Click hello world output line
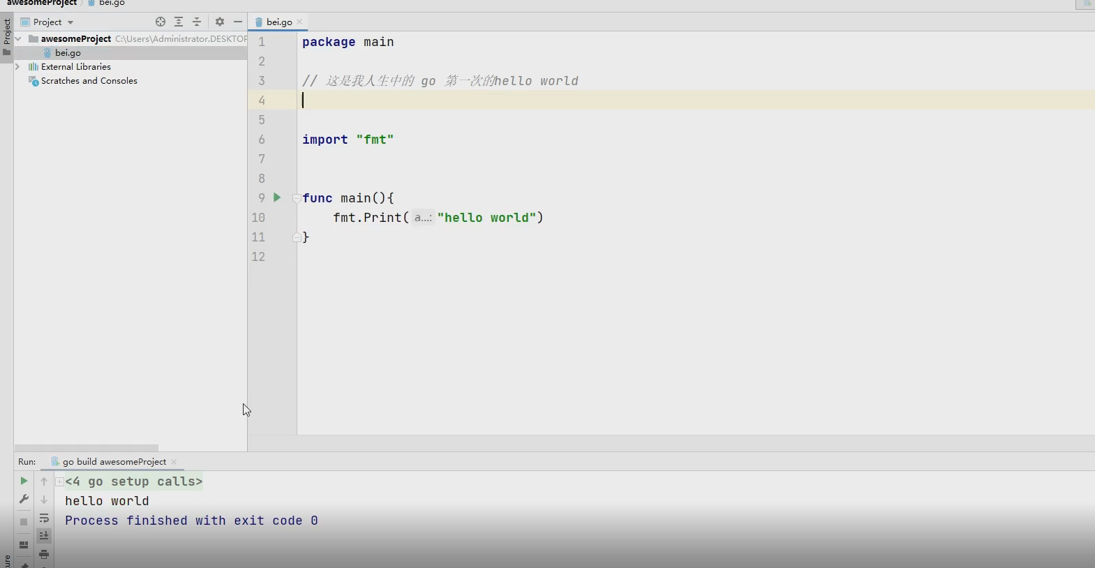Viewport: 1095px width, 568px height. click(x=107, y=501)
